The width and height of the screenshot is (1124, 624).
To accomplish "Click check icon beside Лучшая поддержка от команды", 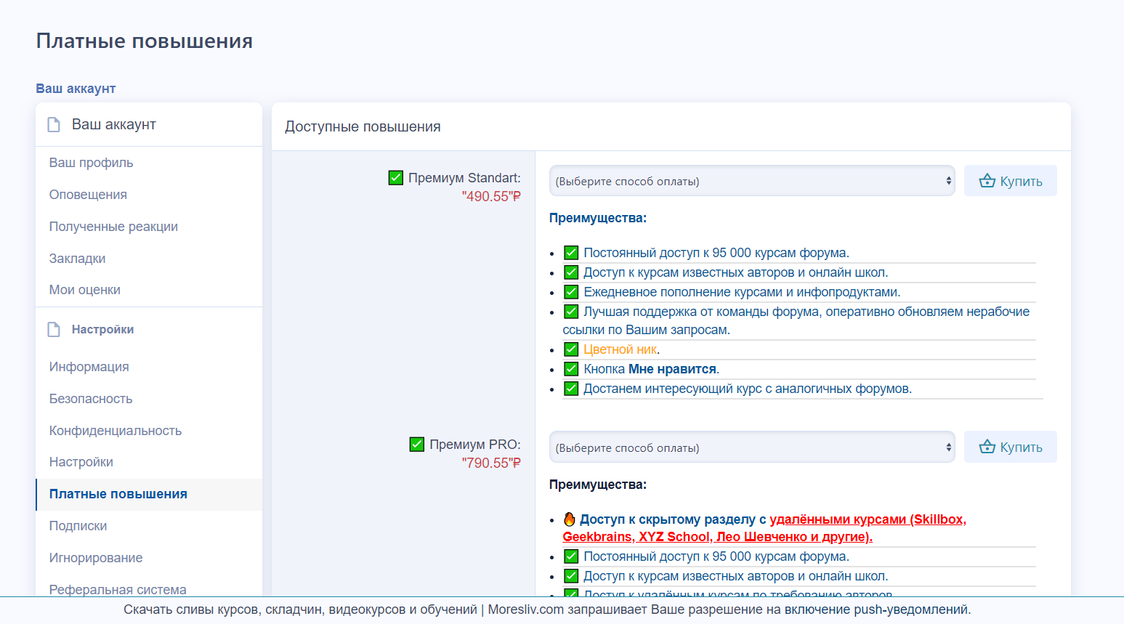I will tap(571, 312).
